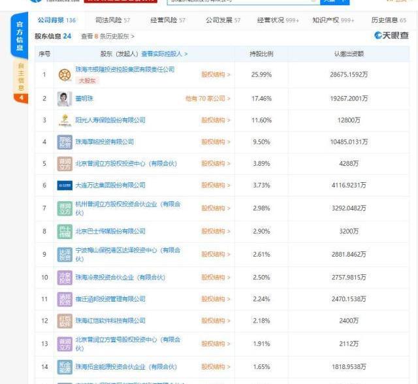The height and width of the screenshot is (384, 418).
Task: Open 宿迁涵邦投资管理有限公司 link
Action: pyautogui.click(x=110, y=299)
